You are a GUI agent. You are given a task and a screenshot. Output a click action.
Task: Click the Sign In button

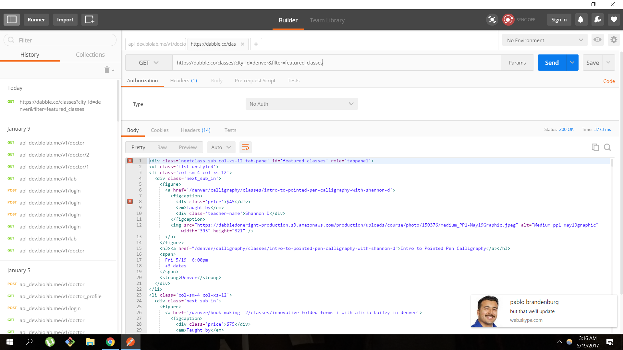(559, 20)
